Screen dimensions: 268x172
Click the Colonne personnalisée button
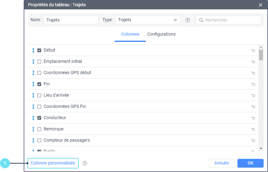coord(53,163)
